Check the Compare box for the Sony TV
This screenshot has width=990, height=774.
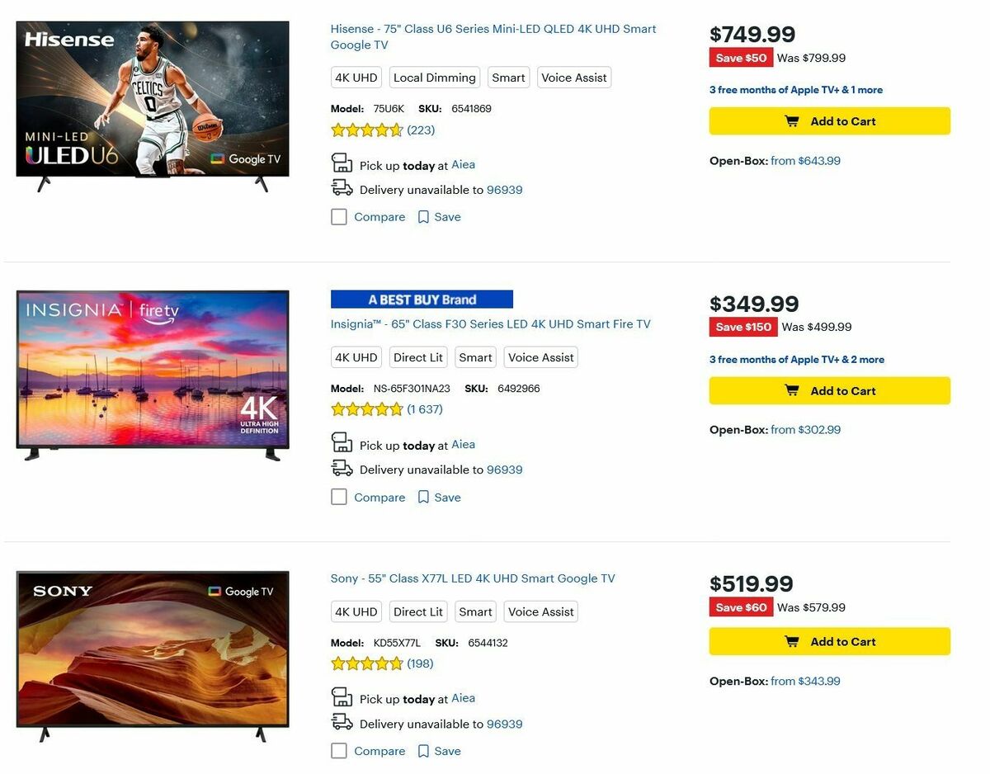click(338, 751)
